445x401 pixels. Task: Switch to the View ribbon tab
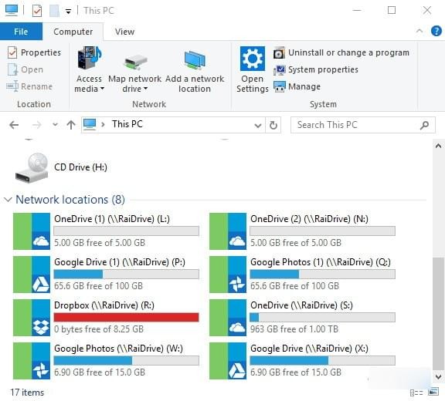[124, 32]
